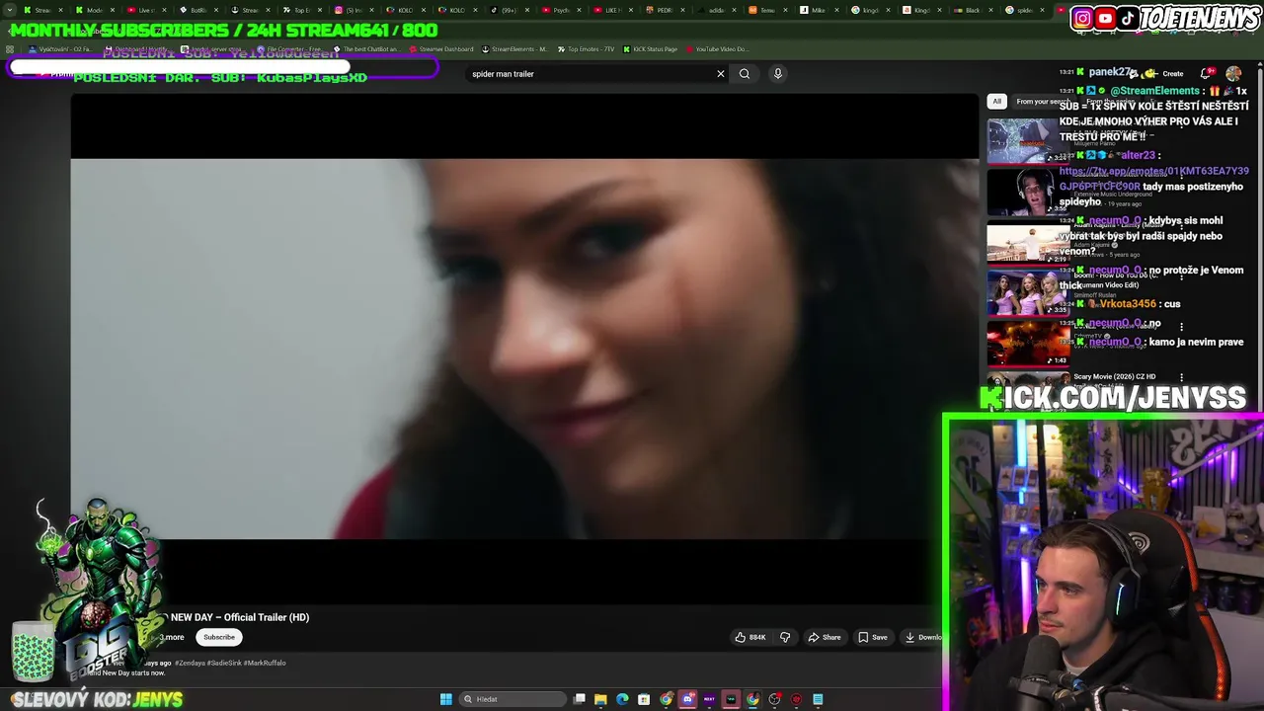Open Microsoft Store from the taskbar
1264x711 pixels.
tap(644, 699)
